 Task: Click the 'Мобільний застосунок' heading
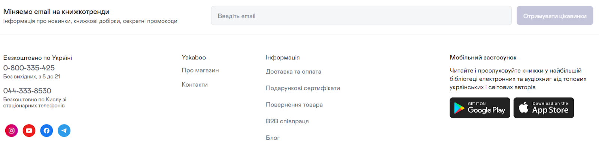click(483, 58)
